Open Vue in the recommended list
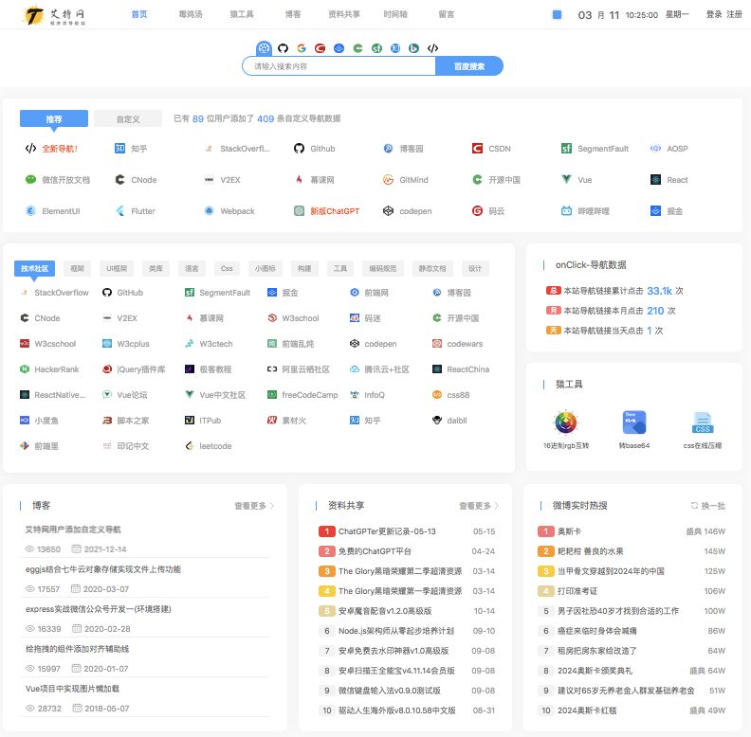This screenshot has width=751, height=737. coord(577,180)
